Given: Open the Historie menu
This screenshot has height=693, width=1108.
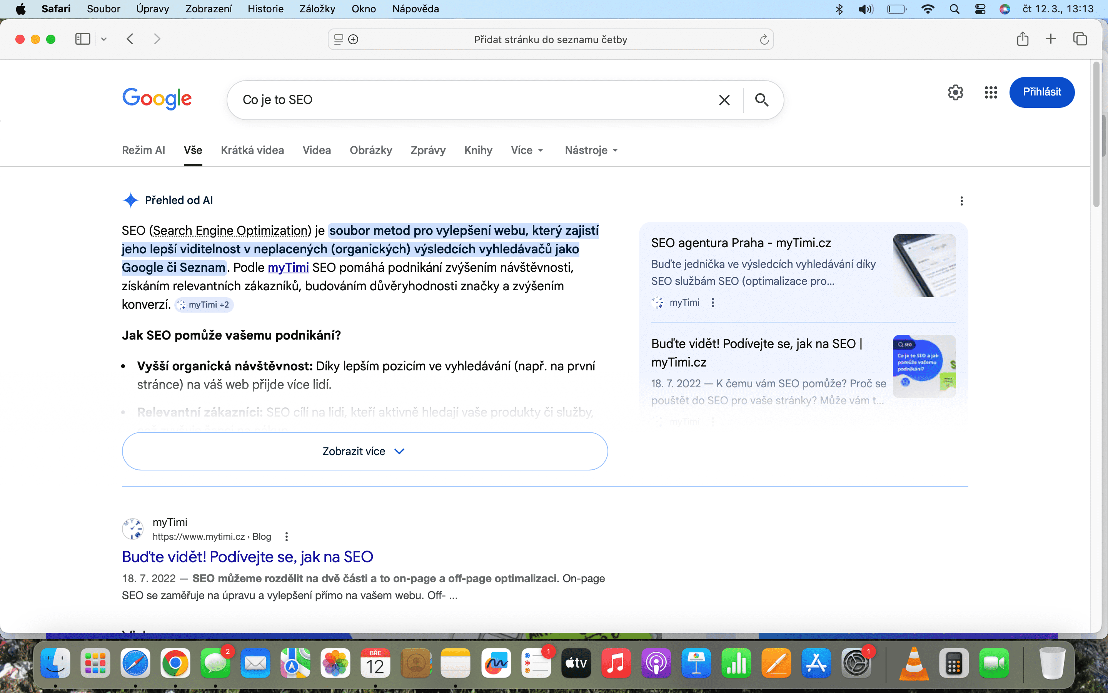Looking at the screenshot, I should [x=265, y=9].
